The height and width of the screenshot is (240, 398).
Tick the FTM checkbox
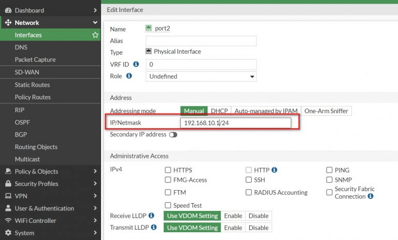tap(168, 192)
